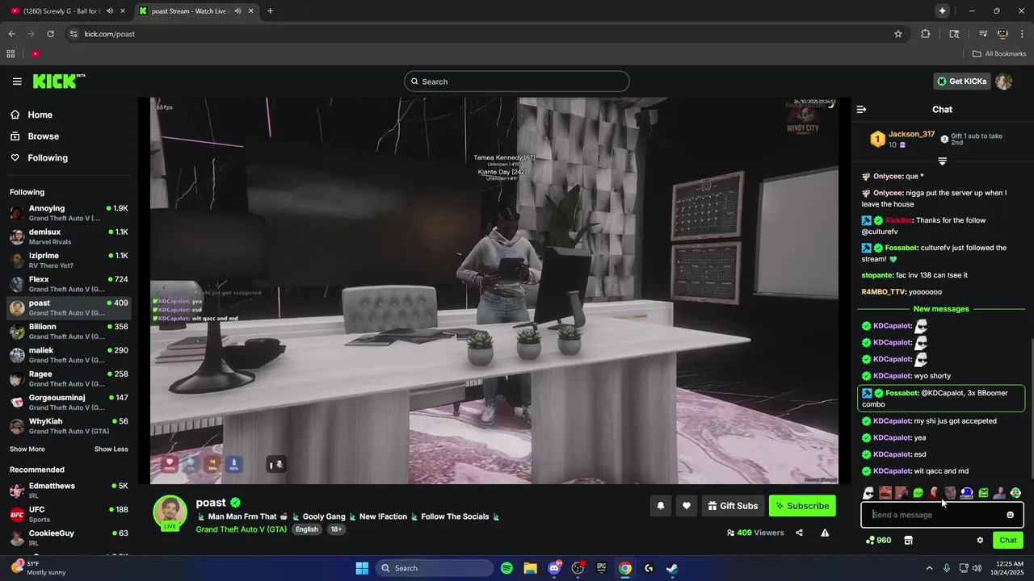Share the stream via share icon

(799, 533)
